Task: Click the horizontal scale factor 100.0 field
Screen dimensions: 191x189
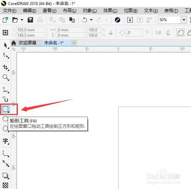Action: pos(94,30)
